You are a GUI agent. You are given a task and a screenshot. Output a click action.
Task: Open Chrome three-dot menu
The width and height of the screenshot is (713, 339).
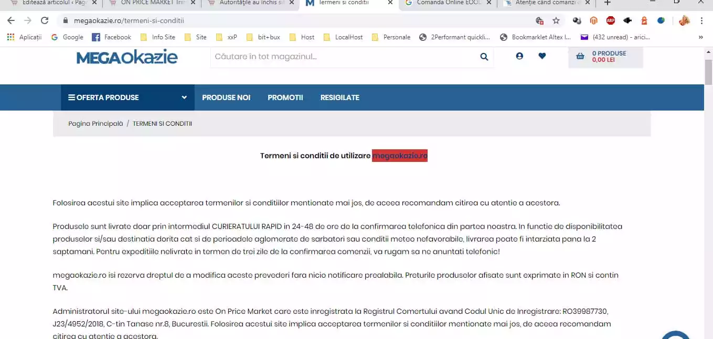click(x=702, y=21)
